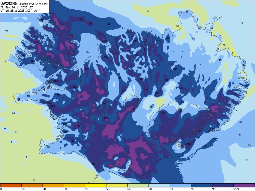Image resolution: width=255 pixels, height=191 pixels.
Task: Click the pale blue 70–80 legend swatch
Action: (x=159, y=185)
